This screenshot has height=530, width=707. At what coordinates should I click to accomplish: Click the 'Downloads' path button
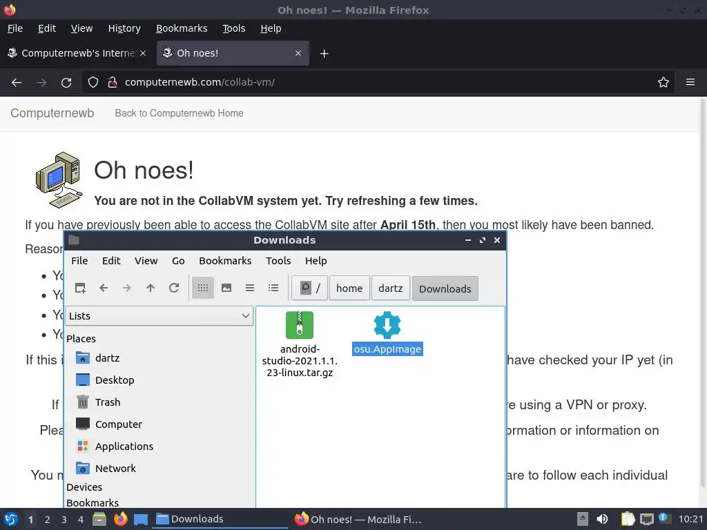[x=445, y=288]
